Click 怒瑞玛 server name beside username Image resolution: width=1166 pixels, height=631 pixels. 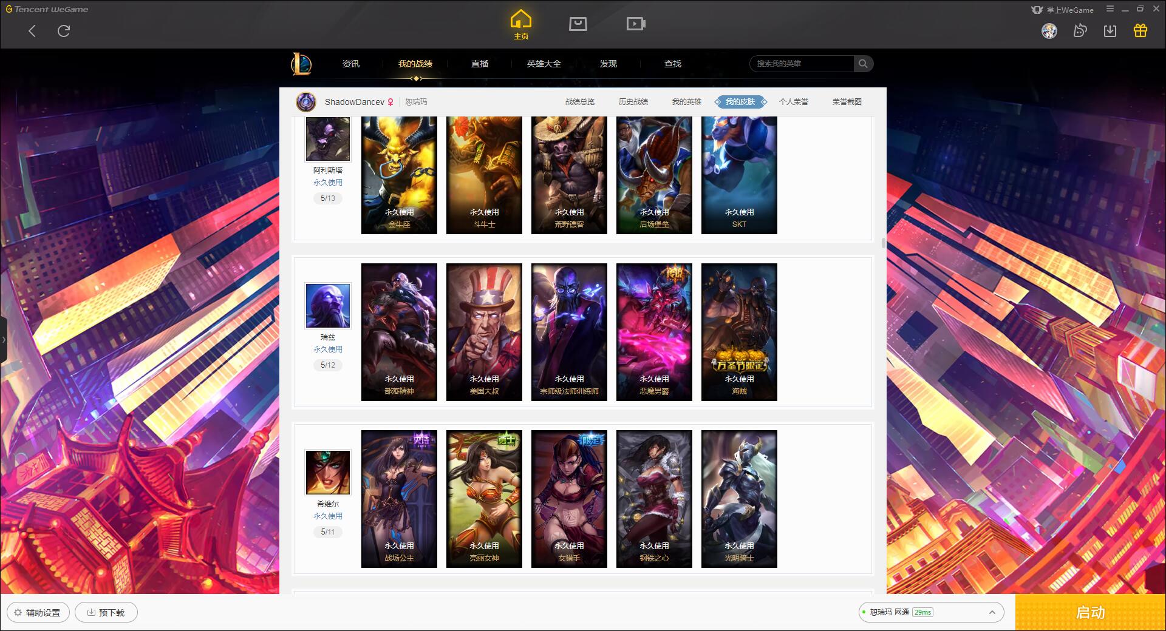[x=416, y=102]
